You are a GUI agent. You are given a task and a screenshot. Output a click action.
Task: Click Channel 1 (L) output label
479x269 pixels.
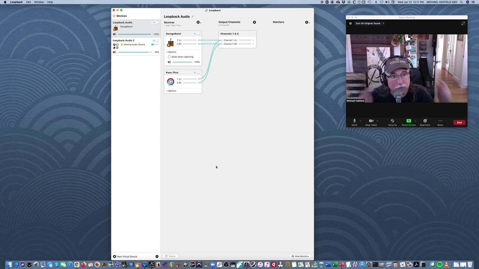click(230, 40)
